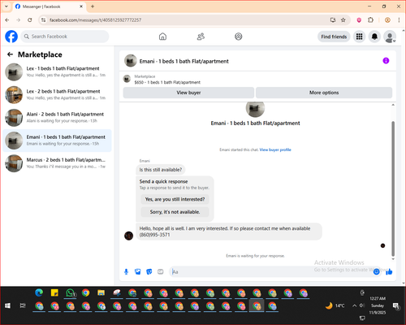
Task: Open the View buyer profile link
Action: pyautogui.click(x=275, y=149)
